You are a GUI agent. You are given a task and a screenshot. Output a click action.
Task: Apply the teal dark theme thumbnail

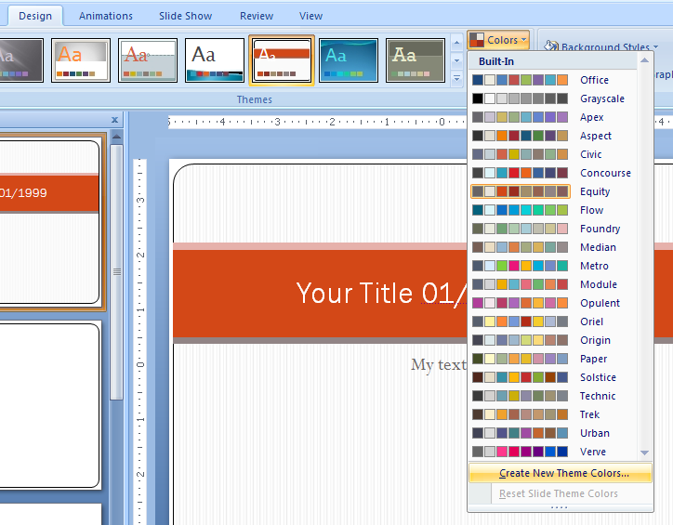[349, 60]
